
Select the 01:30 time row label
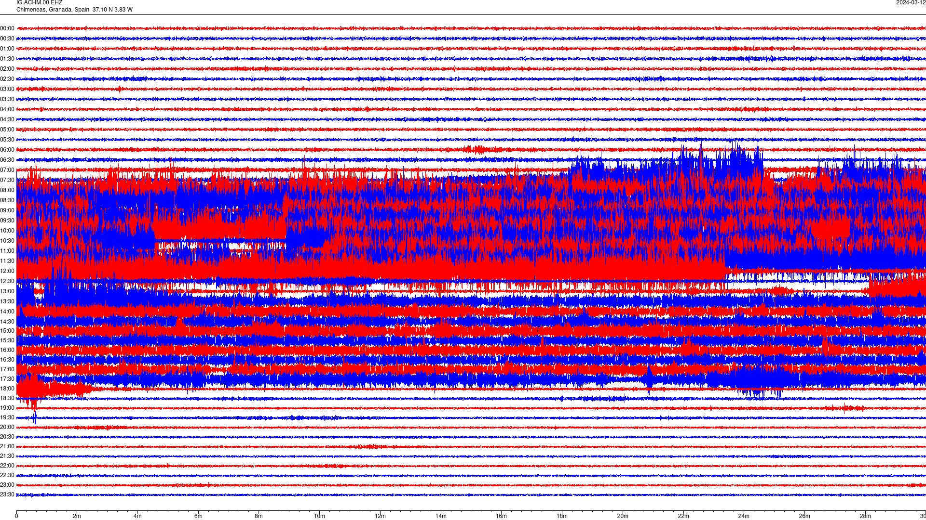[7, 59]
